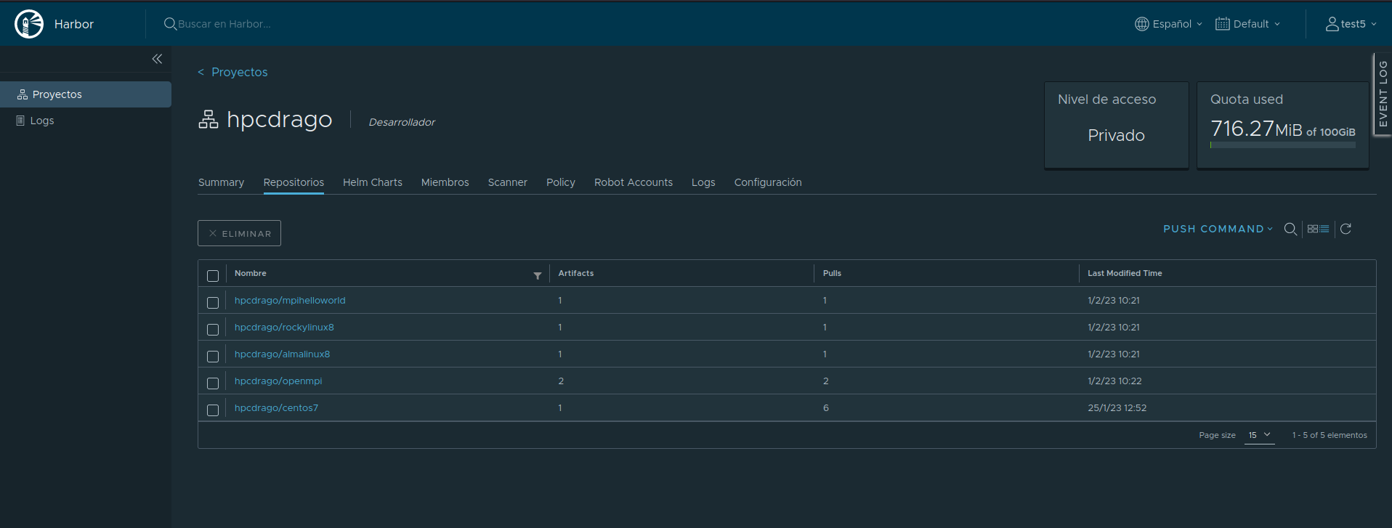Go to the Configuración tab
The width and height of the screenshot is (1392, 528).
768,182
